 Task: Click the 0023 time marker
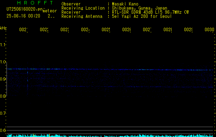(x=65, y=29)
